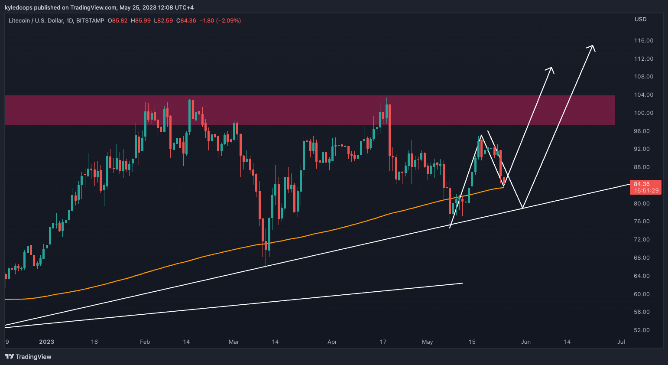Image resolution: width=668 pixels, height=365 pixels.
Task: Click the kyledoops published header text
Action: tap(99, 7)
